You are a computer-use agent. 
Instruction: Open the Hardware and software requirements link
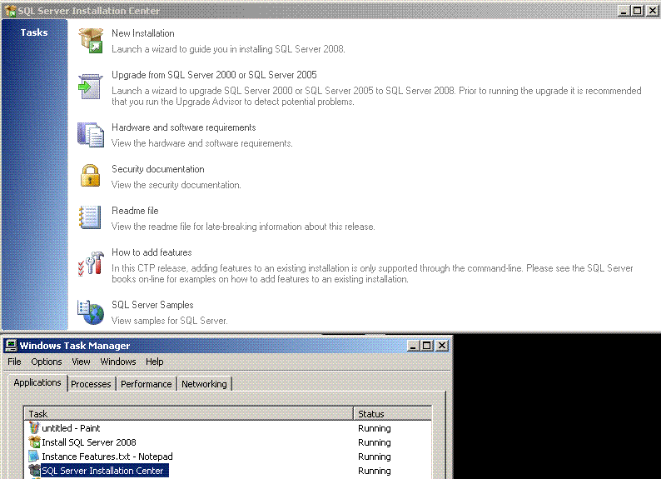tap(184, 127)
